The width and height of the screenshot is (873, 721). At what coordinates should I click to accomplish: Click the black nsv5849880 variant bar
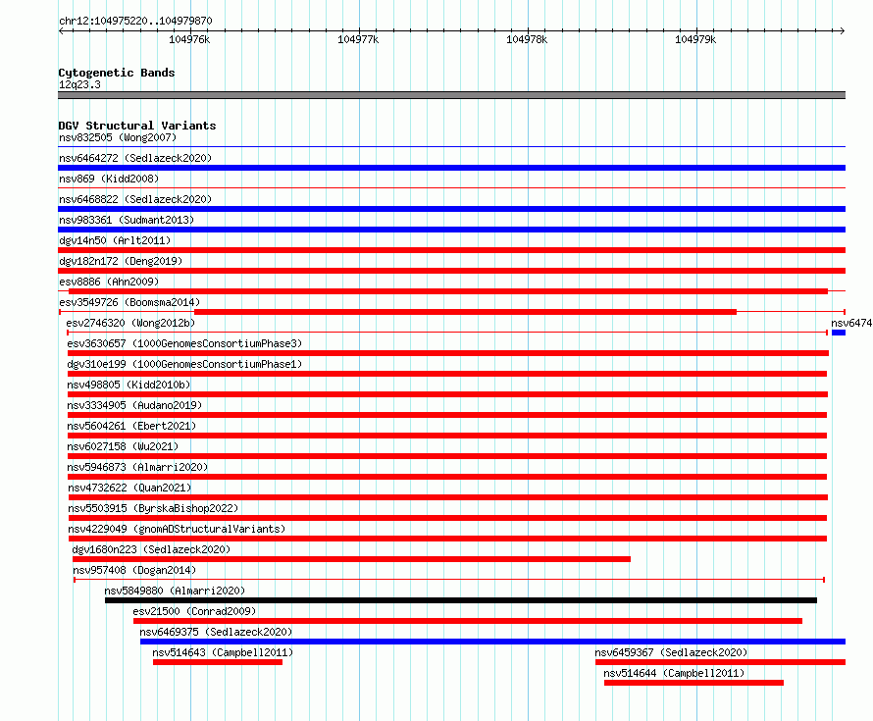461,600
